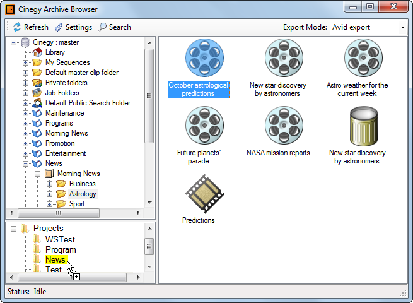Click the Status: Idle text in status bar
Screen dimensions: 413x303
27,292
